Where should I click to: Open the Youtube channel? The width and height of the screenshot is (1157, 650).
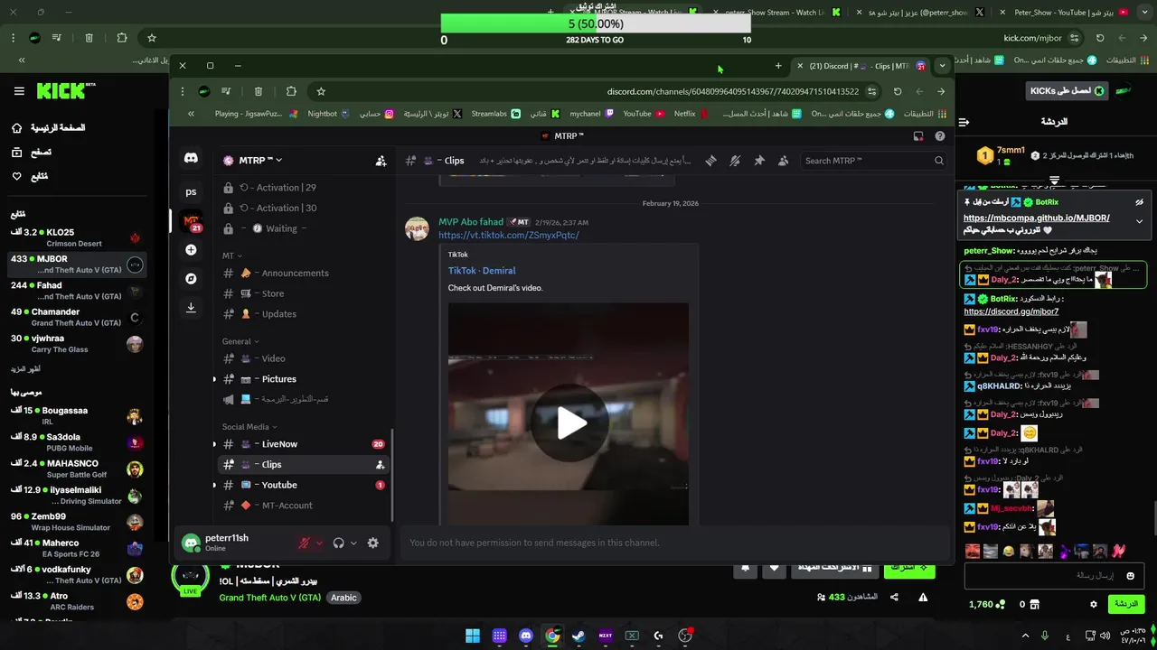[305, 485]
